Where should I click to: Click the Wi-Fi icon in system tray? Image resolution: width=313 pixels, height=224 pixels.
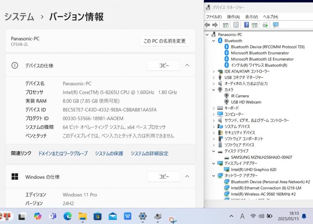[x=253, y=216]
